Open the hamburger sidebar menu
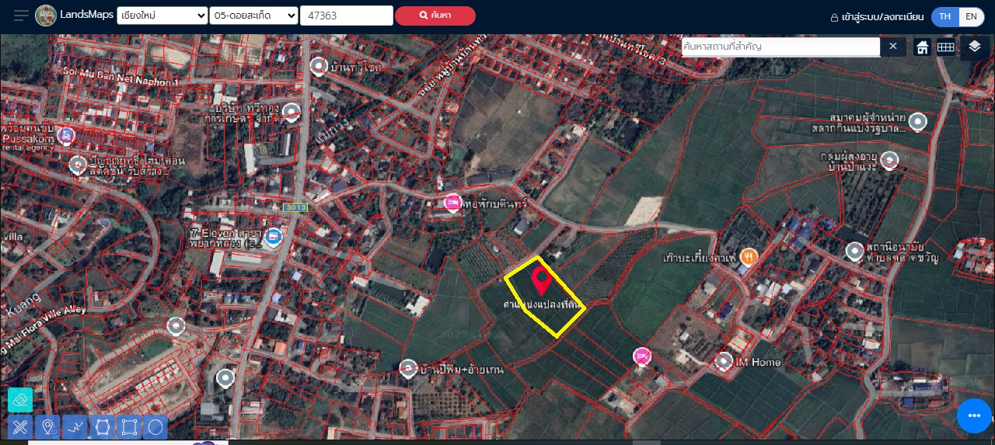Image resolution: width=995 pixels, height=445 pixels. point(21,16)
